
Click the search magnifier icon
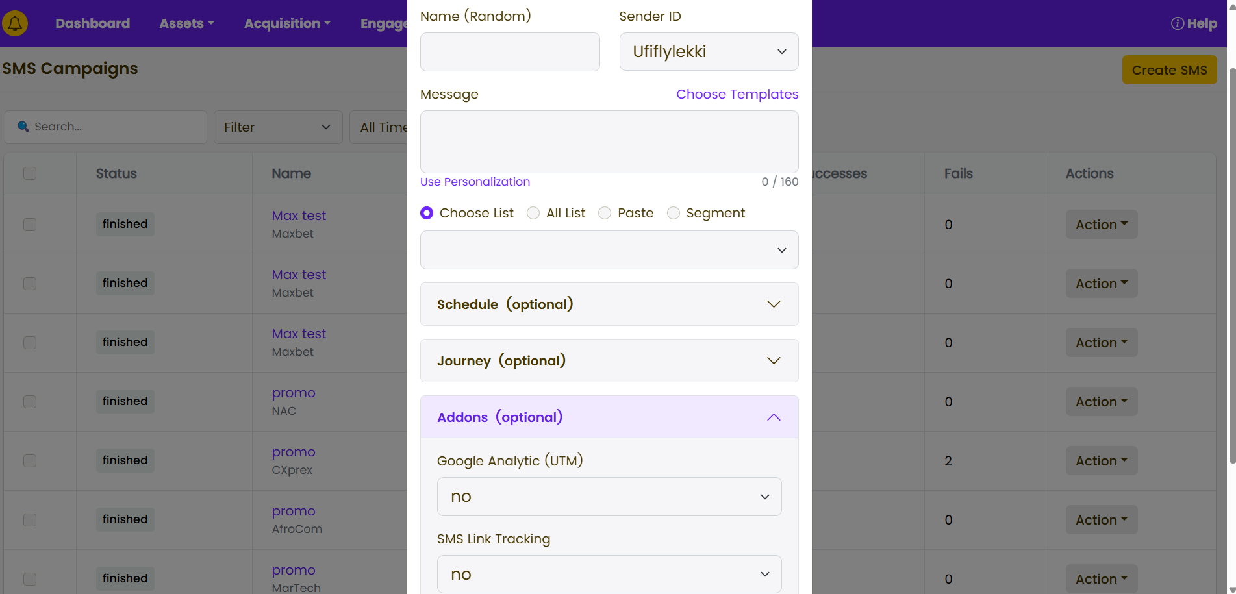click(23, 127)
